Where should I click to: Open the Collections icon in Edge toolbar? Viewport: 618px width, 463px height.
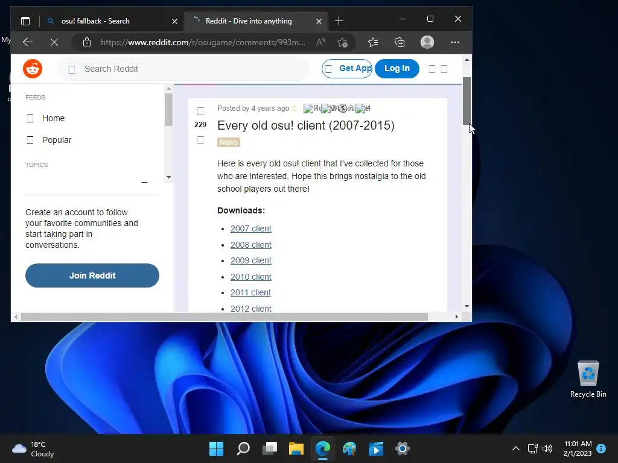click(x=400, y=42)
